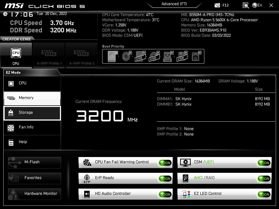Viewport: 279px width, 209px height.
Task: Click the EZ Mode tab label
Action: [13, 72]
